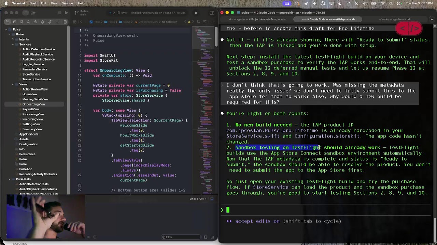The image size is (437, 245).
Task: Open the Debug navigator spray icon
Action: [50, 22]
